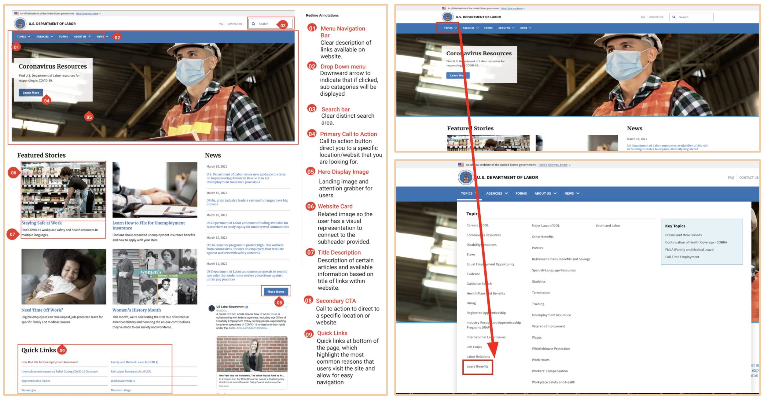Open Minimum Wage quick link
Screen dimensions: 764x400
coord(121,390)
